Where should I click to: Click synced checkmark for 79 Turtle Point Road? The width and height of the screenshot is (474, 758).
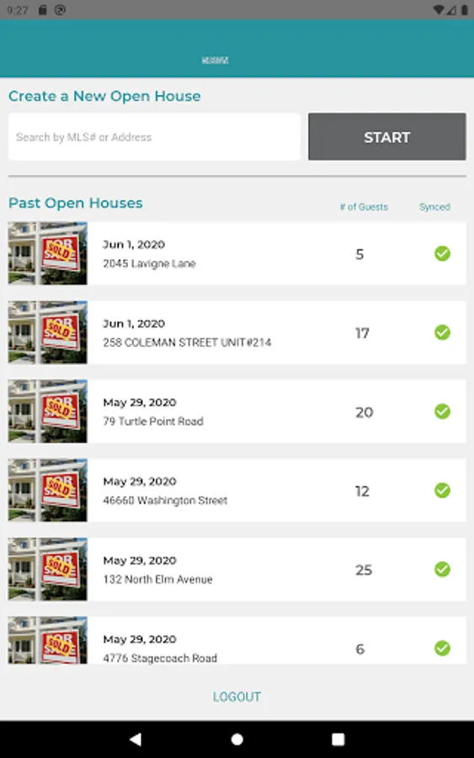pos(442,411)
